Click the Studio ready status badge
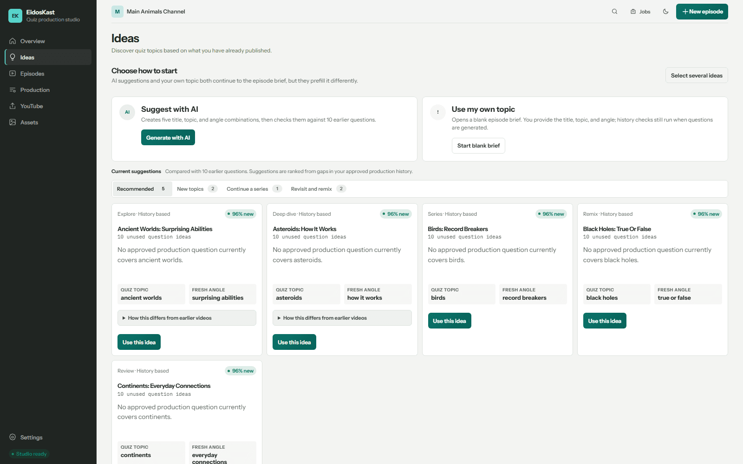The width and height of the screenshot is (743, 464). (x=29, y=454)
